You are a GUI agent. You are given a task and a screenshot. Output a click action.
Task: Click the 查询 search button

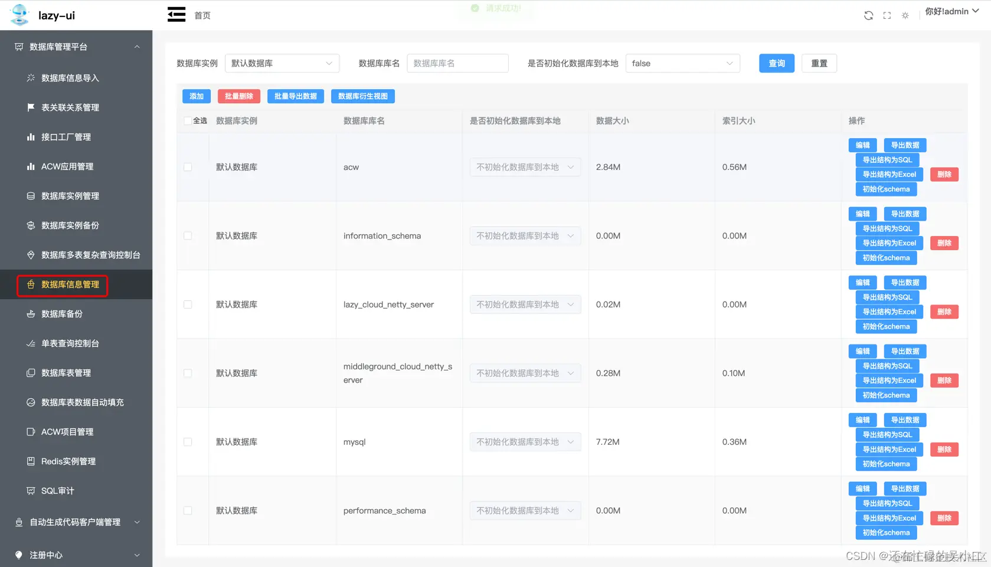[777, 63]
